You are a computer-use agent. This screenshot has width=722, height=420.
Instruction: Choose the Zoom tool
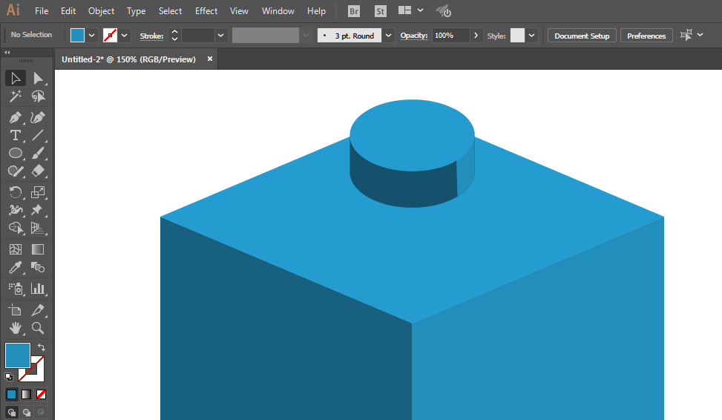tap(38, 328)
